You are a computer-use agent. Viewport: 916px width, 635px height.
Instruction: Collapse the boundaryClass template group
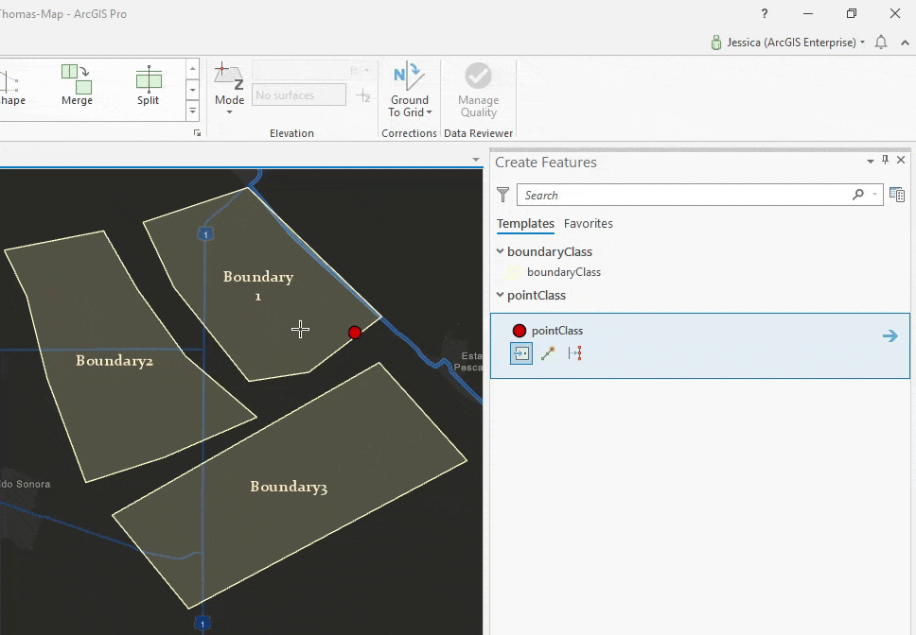tap(501, 251)
